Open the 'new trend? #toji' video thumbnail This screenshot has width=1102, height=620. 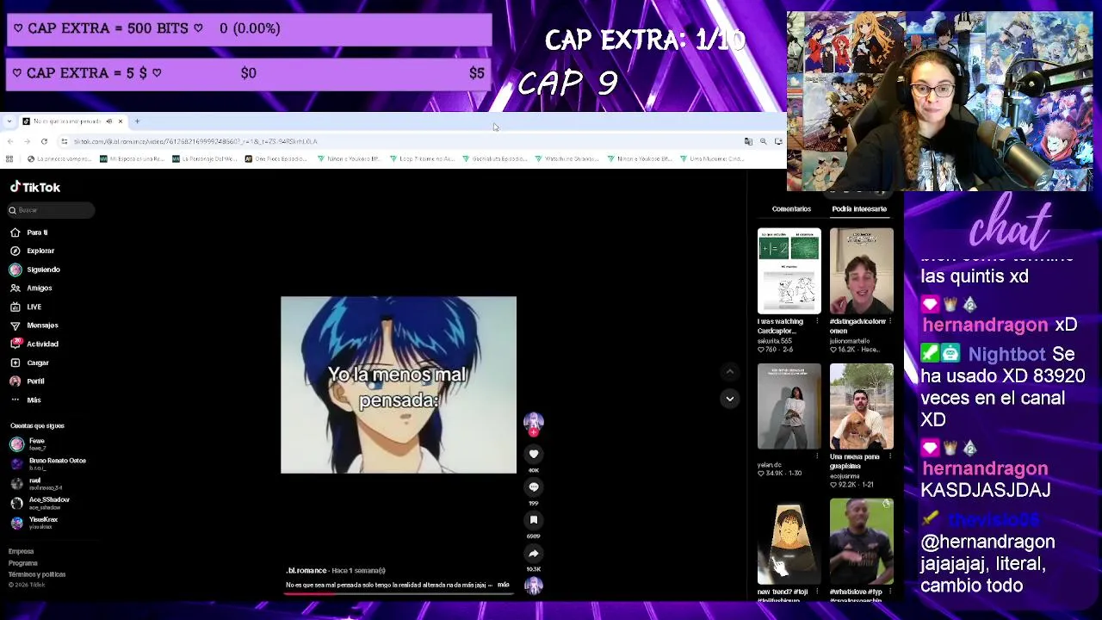point(789,542)
